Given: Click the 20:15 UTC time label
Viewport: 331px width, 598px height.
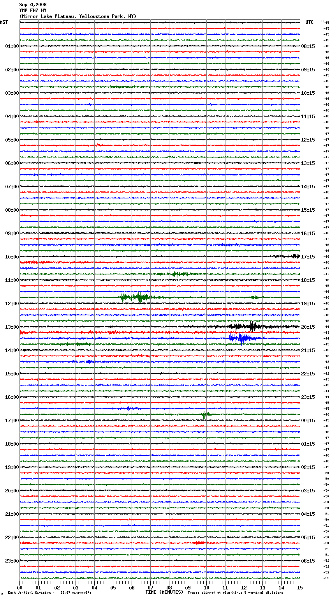Looking at the screenshot, I should (x=308, y=327).
